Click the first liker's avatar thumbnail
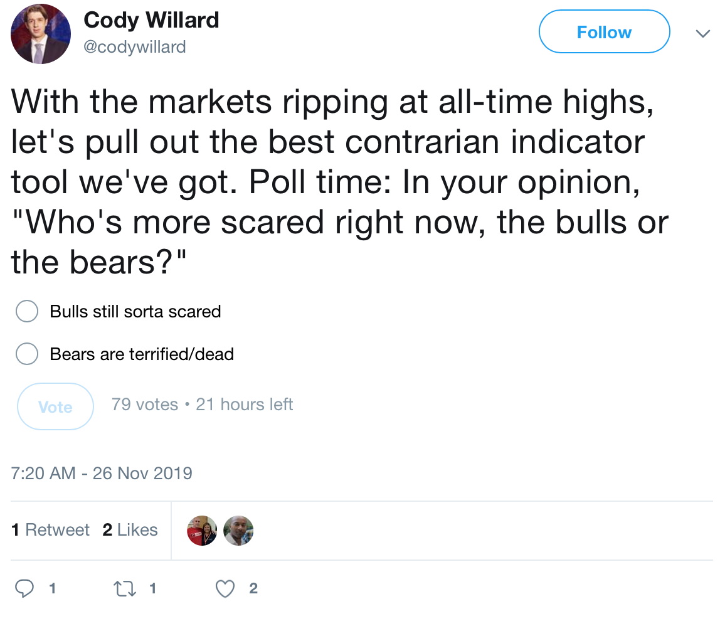This screenshot has height=631, width=725. [202, 530]
